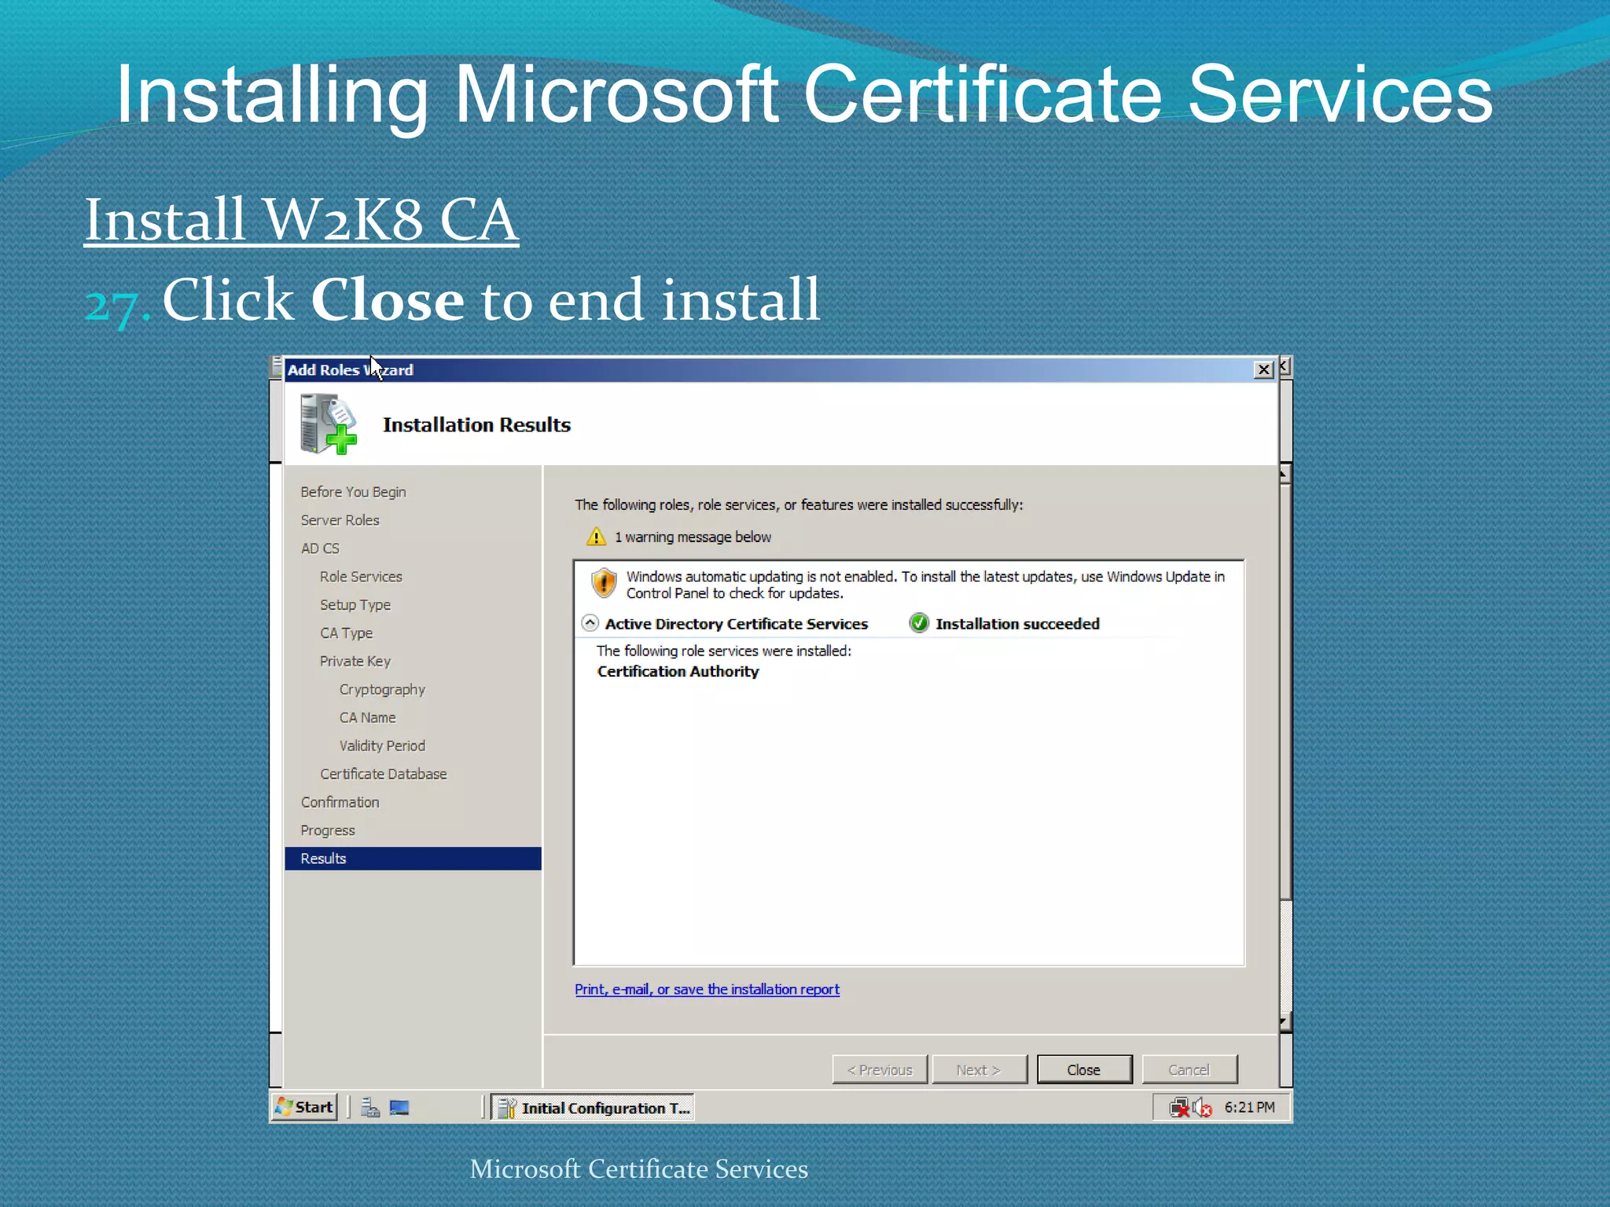Screen dimensions: 1610x1207
Task: Click the background window scrollbar down arrow
Action: [1285, 1022]
